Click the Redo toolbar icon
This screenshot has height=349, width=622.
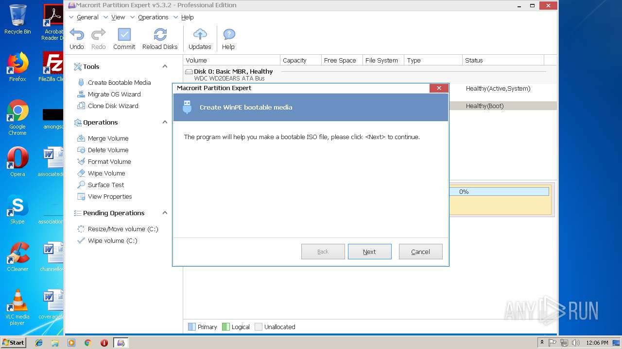click(x=99, y=34)
